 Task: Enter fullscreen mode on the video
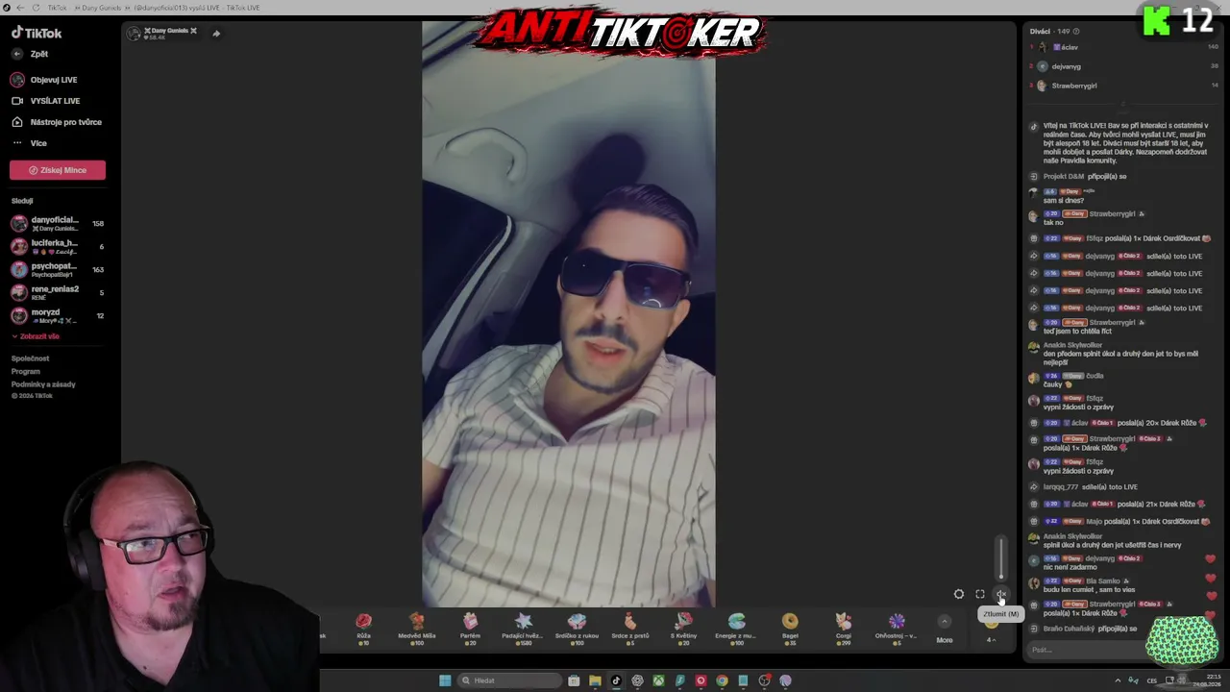(x=980, y=595)
